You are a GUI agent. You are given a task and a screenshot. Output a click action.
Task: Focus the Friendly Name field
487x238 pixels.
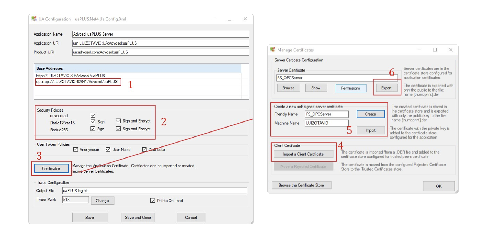coord(327,114)
